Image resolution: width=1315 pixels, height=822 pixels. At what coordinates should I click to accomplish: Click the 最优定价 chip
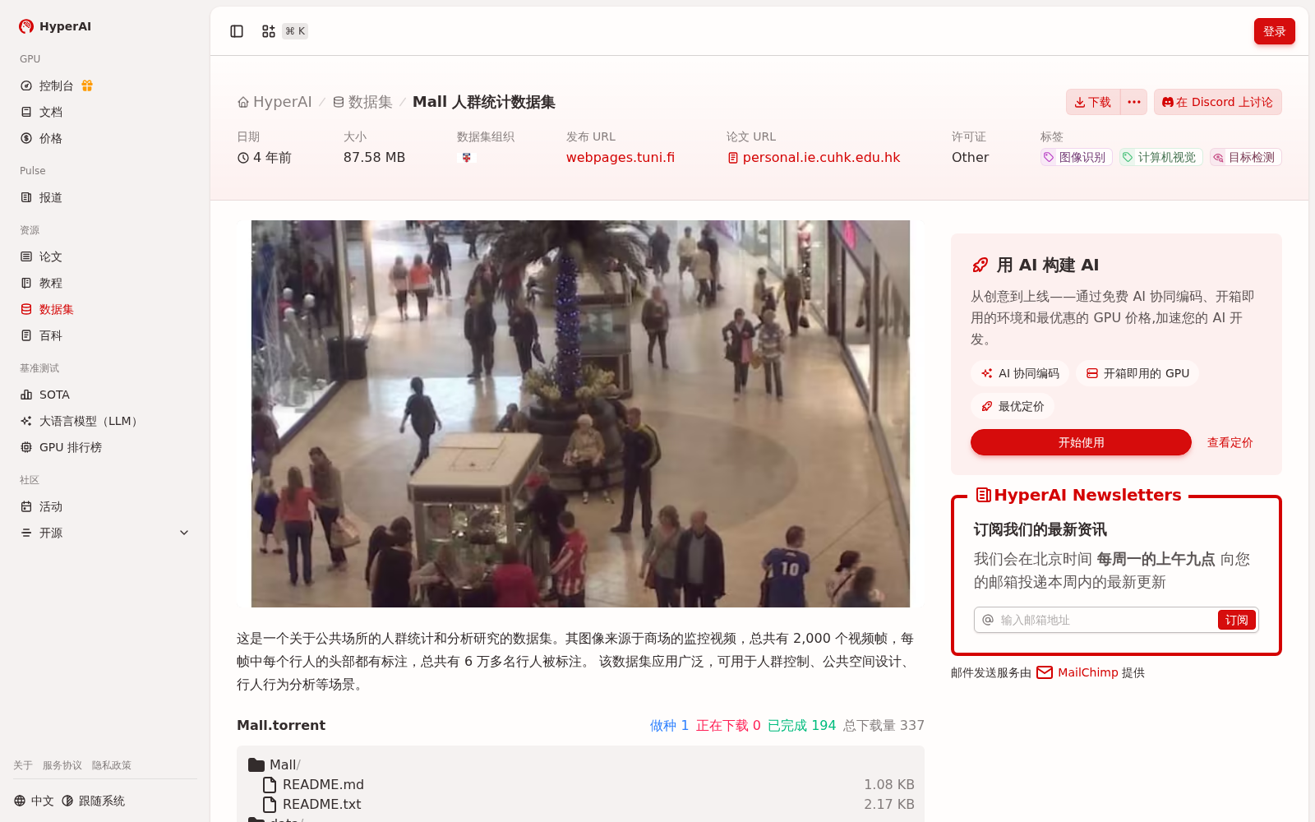(1012, 406)
